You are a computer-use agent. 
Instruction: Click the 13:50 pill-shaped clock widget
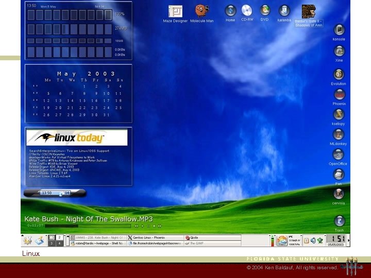pos(55,193)
